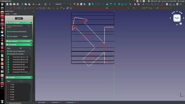Select the Trim edge tool
Viewport: 185px width, 104px height.
click(x=57, y=8)
